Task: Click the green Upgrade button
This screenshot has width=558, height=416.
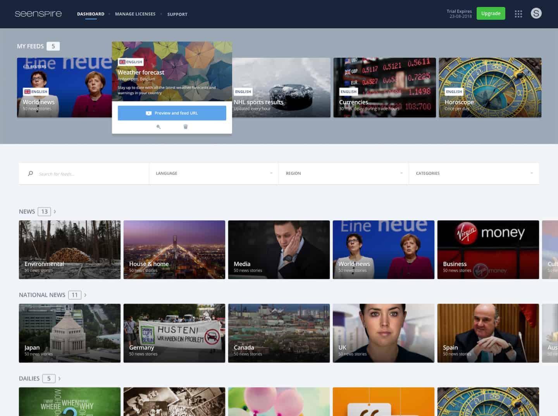Action: (491, 14)
